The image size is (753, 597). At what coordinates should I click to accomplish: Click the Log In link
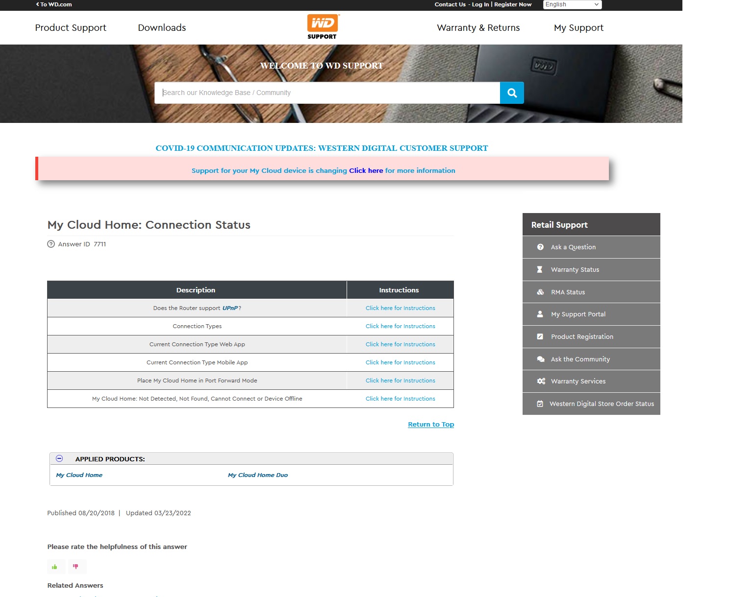click(x=480, y=4)
